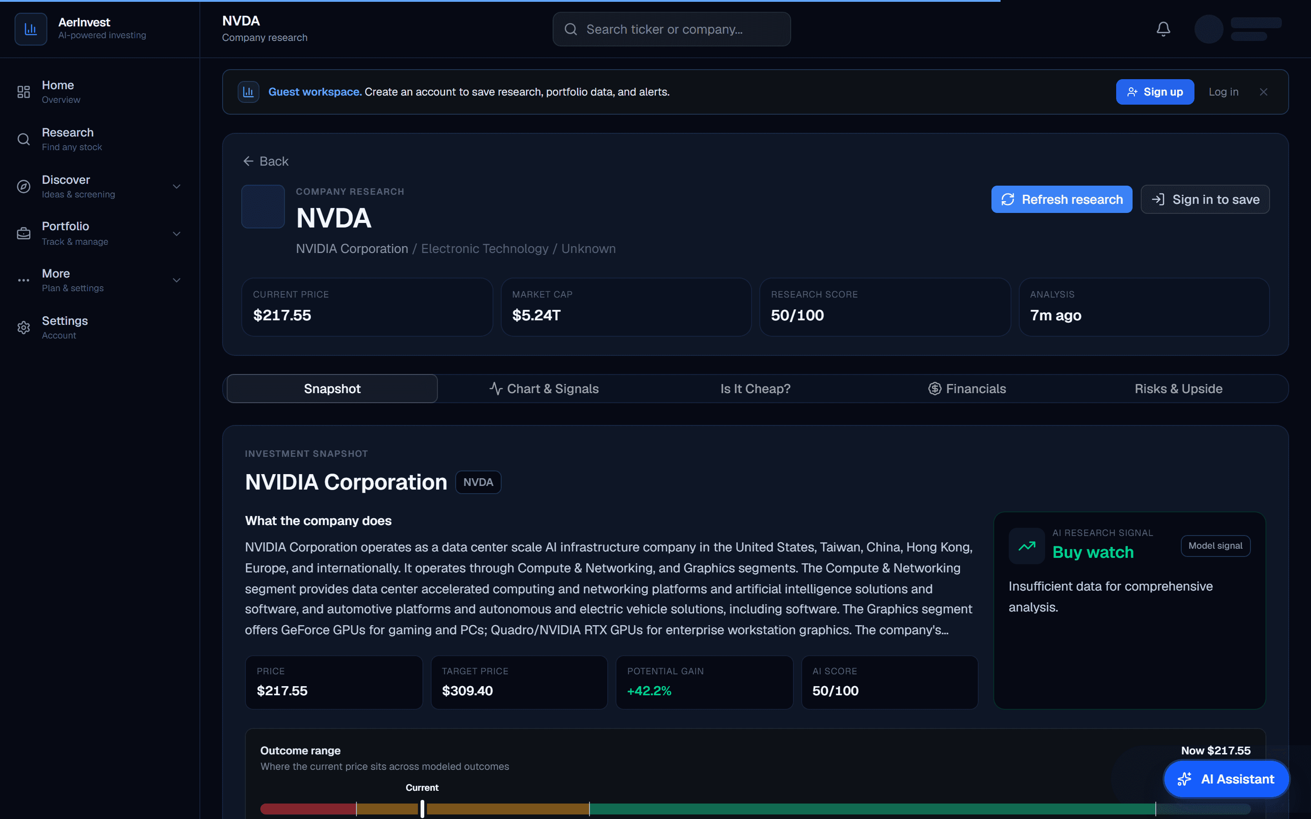Click the back arrow icon
This screenshot has width=1311, height=819.
(x=248, y=162)
